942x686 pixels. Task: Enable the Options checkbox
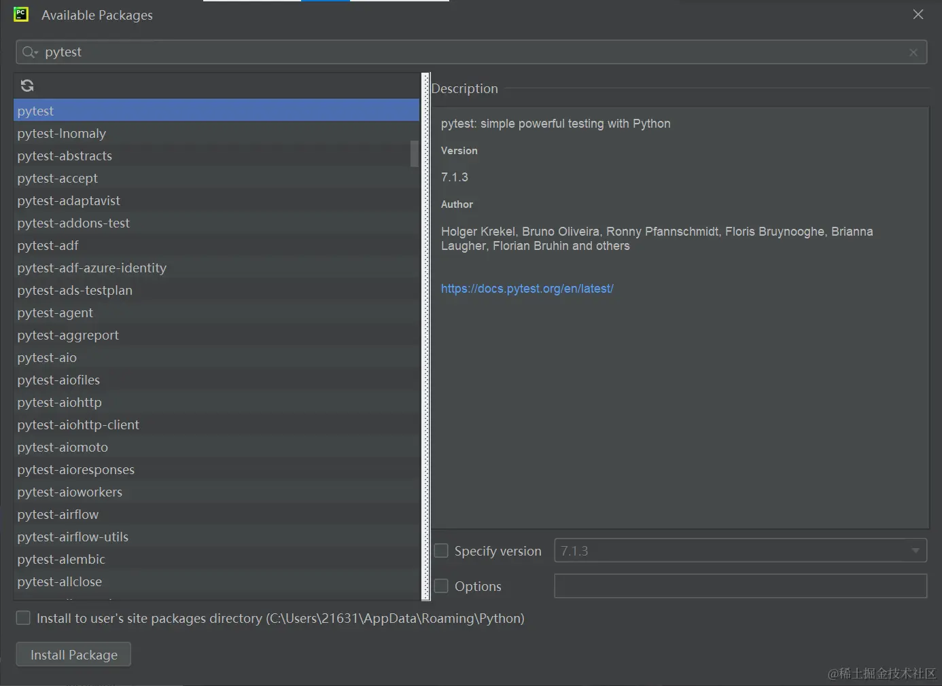pos(441,586)
